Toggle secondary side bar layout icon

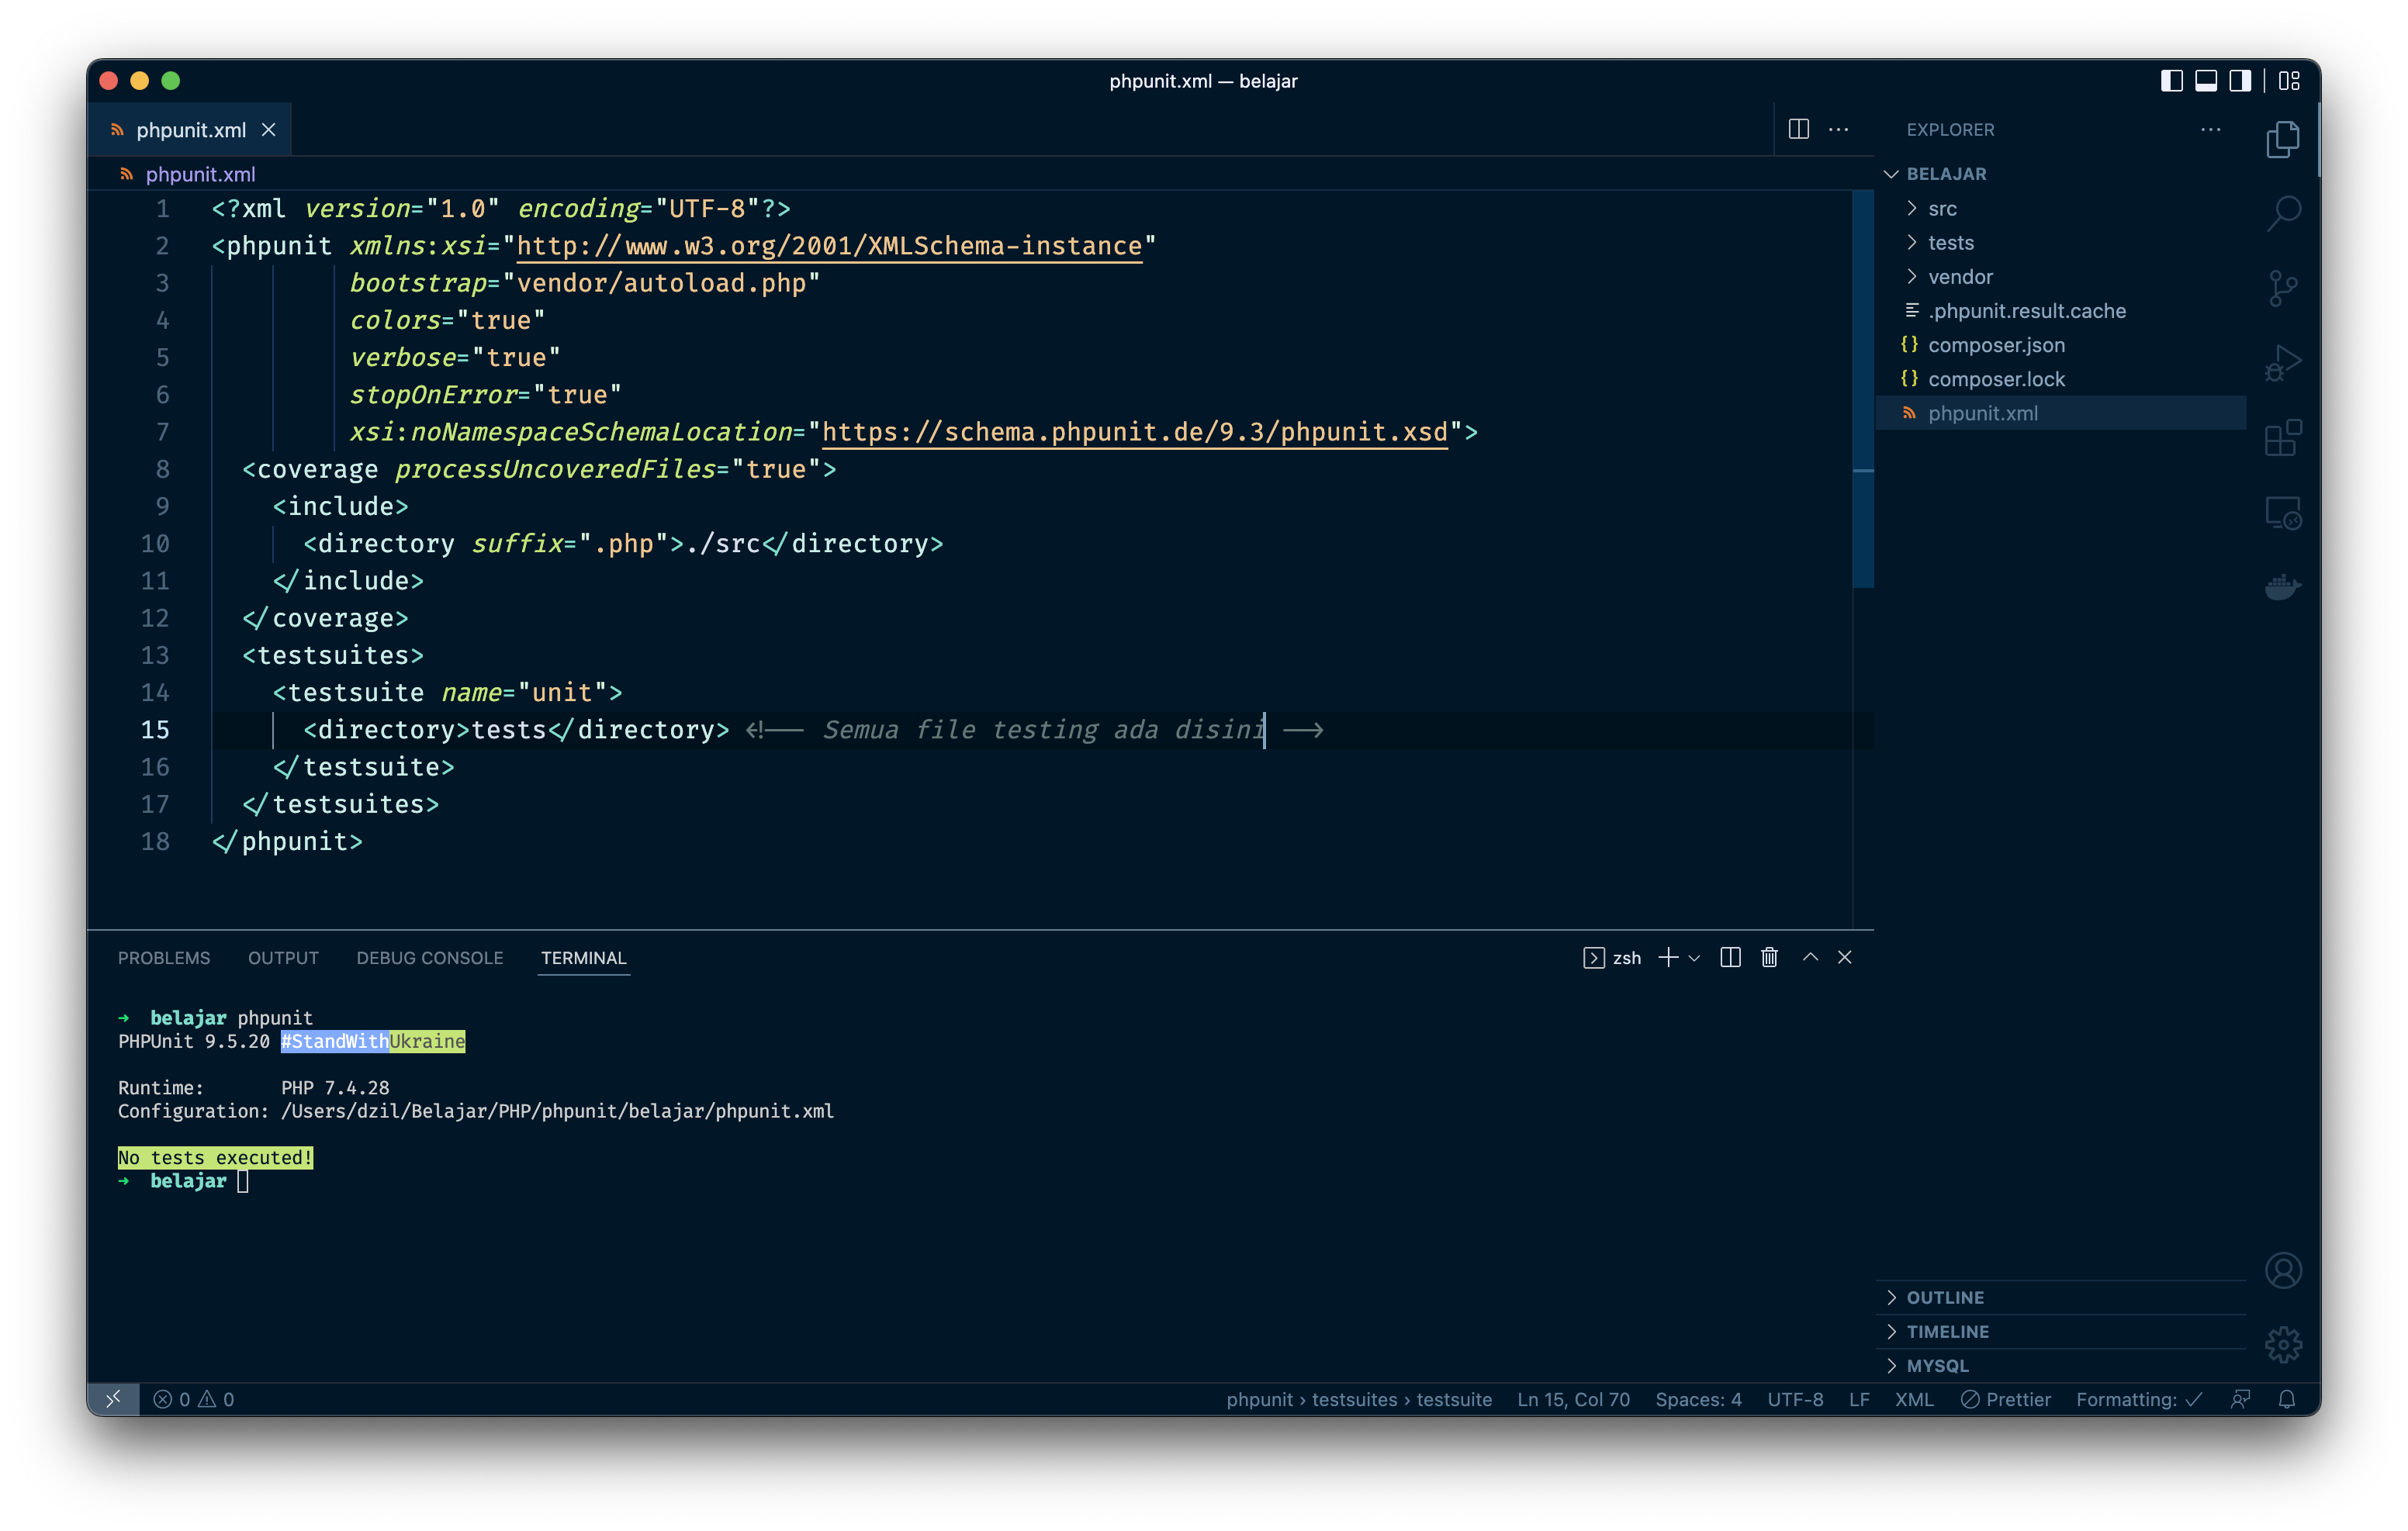(2240, 81)
